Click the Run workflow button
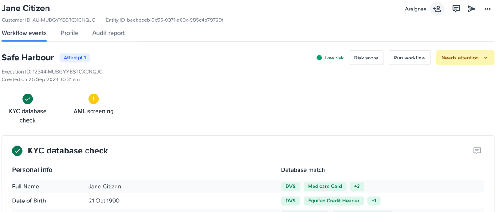501x212 pixels. pos(409,58)
